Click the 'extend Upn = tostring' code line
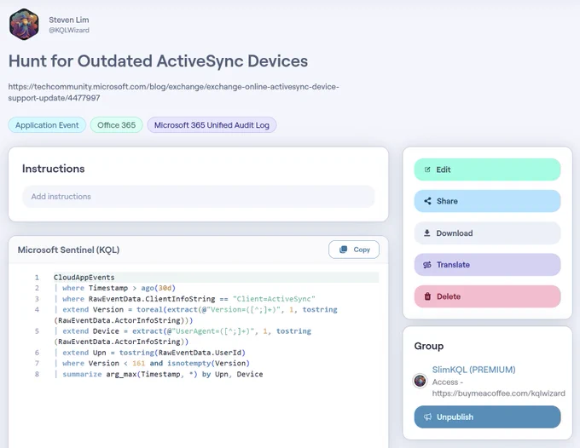The height and width of the screenshot is (448, 580). pos(150,353)
